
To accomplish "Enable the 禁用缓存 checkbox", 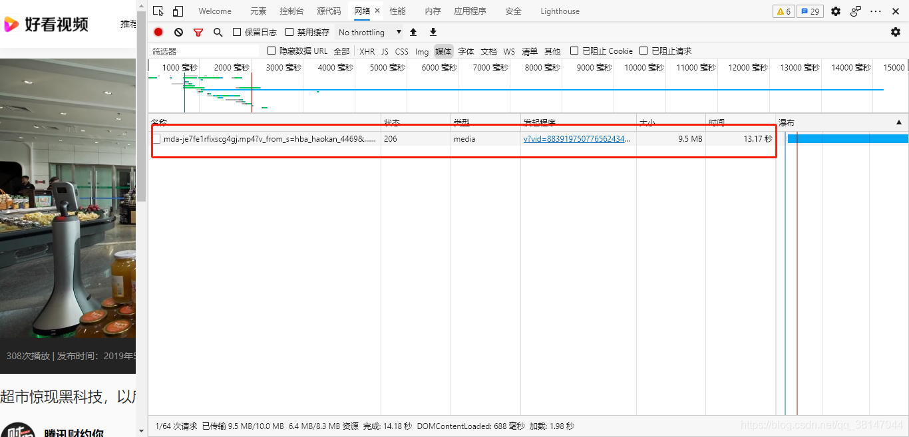I will pyautogui.click(x=289, y=32).
